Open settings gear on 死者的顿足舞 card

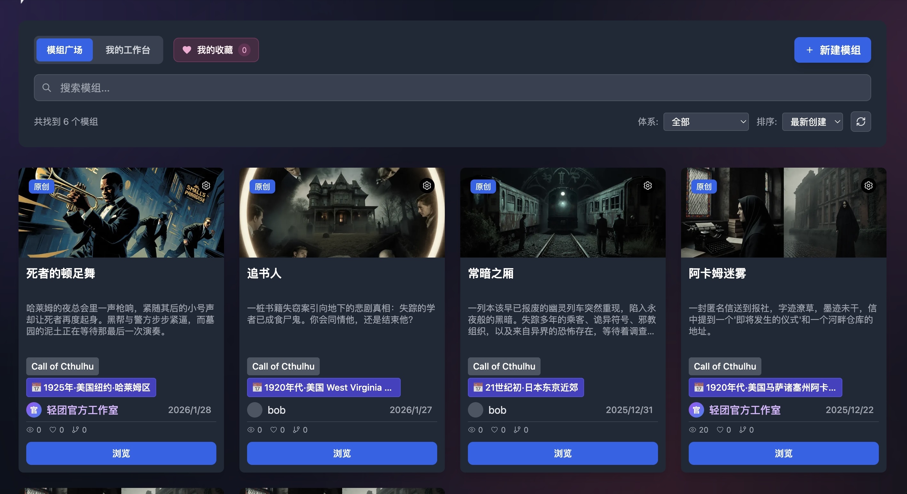click(x=206, y=186)
